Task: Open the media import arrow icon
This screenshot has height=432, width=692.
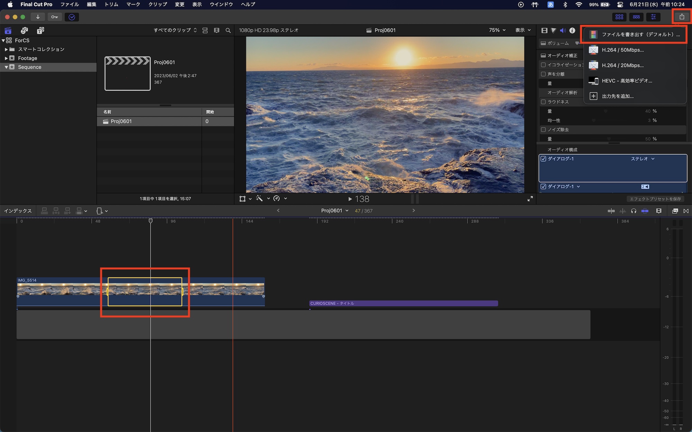Action: (38, 17)
